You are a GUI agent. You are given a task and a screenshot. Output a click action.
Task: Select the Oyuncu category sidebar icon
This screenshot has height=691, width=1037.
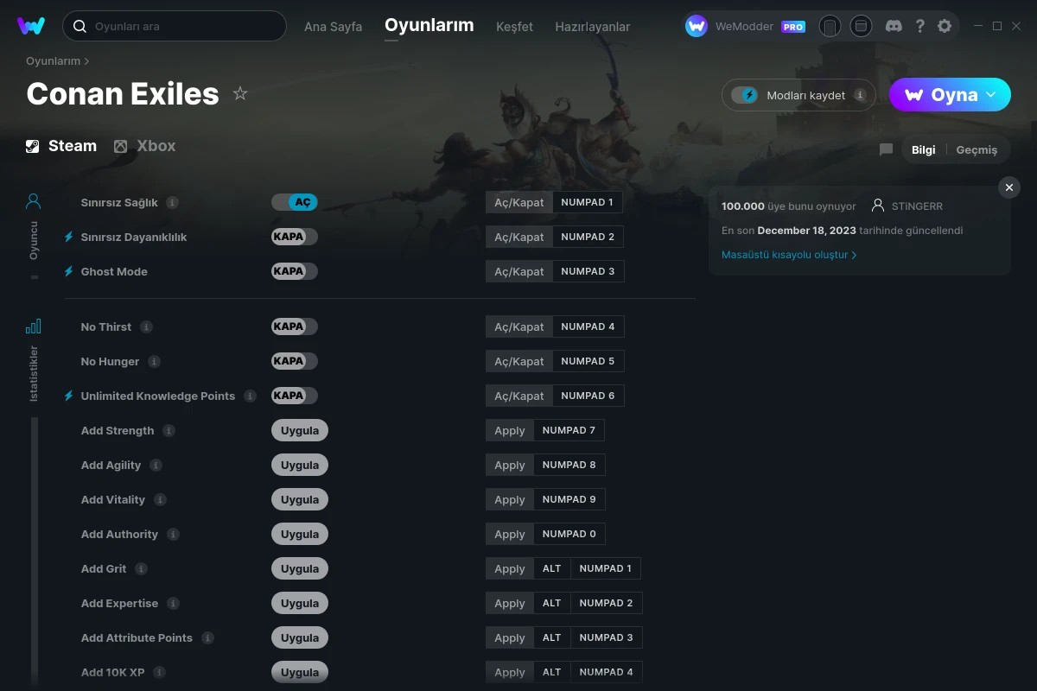point(33,201)
